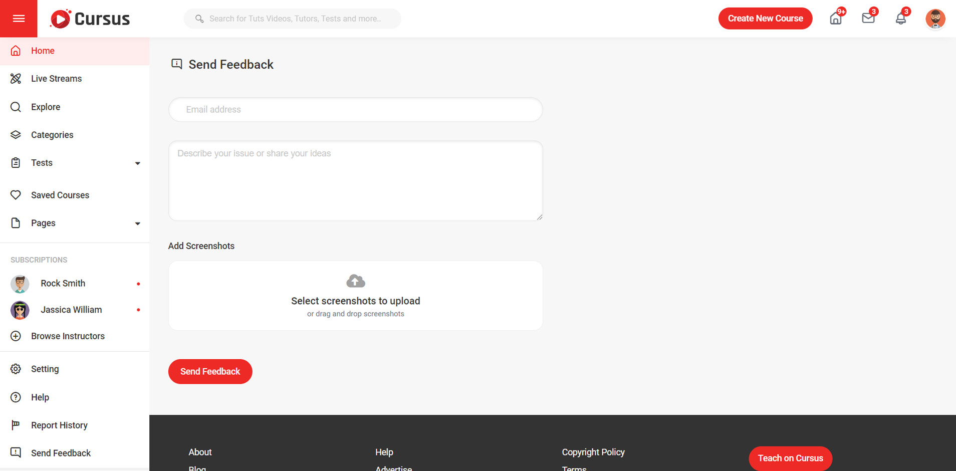Click the issue description text area
Screen dimensions: 956x471
[x=355, y=181]
